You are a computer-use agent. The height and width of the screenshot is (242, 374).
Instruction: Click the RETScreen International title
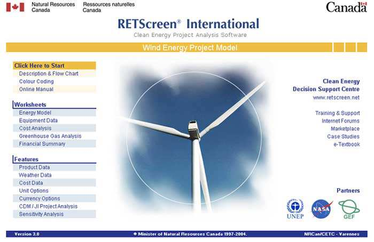click(x=189, y=24)
